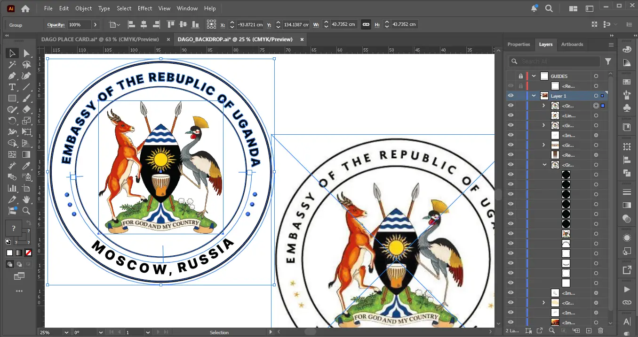Viewport: 638px width, 337px height.
Task: Set fill and stroke to None
Action: [x=28, y=253]
